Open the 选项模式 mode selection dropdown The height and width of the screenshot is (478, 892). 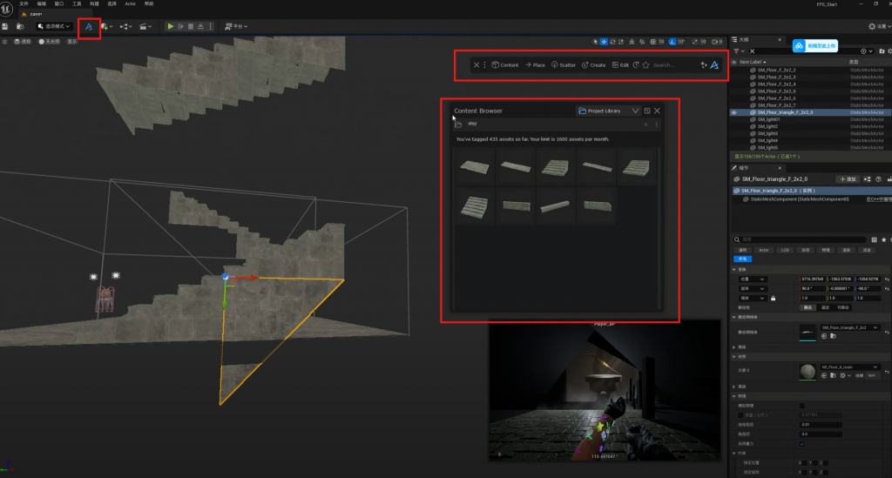coord(54,27)
